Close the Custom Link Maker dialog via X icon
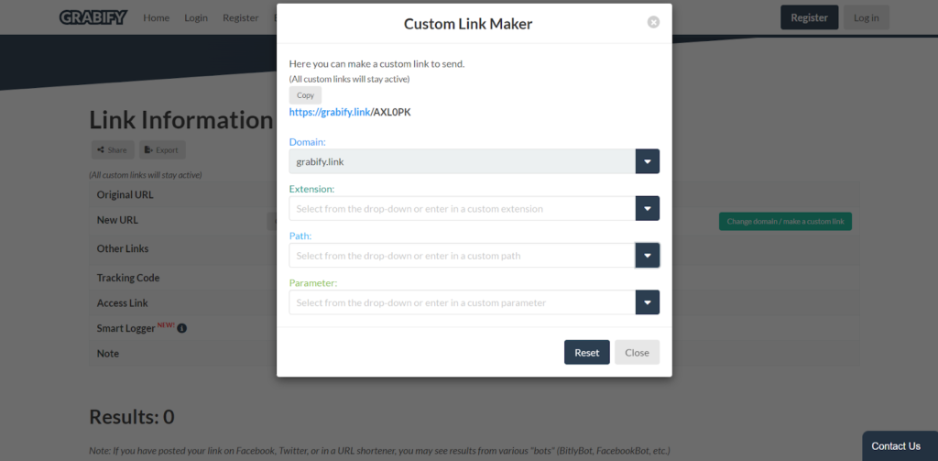 (653, 22)
